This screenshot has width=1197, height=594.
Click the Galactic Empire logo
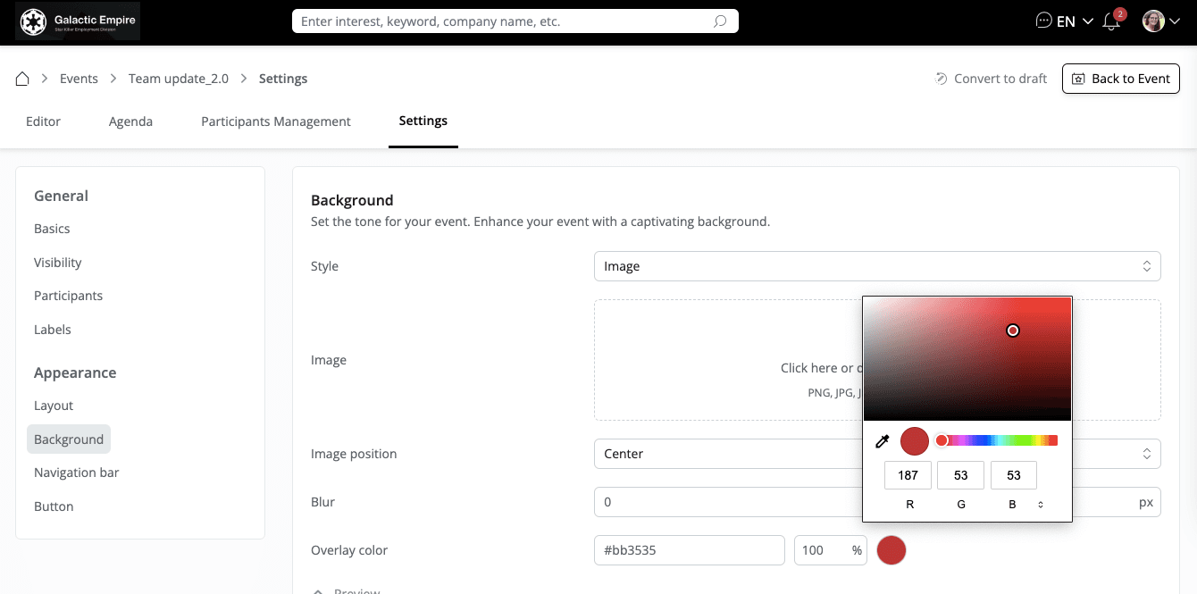coord(78,22)
